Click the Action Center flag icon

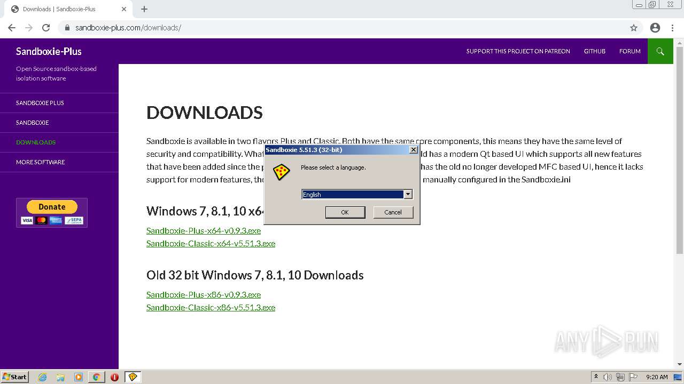[x=634, y=377]
